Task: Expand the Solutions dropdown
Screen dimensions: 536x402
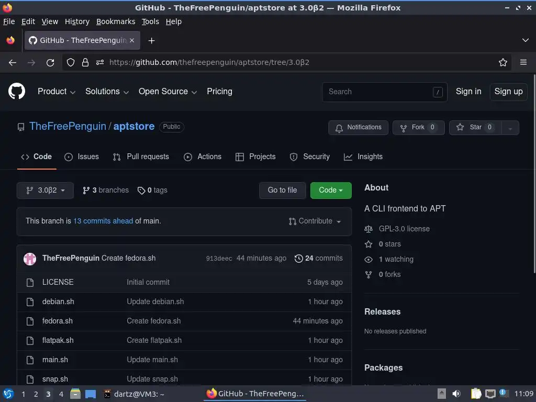Action: pyautogui.click(x=107, y=92)
